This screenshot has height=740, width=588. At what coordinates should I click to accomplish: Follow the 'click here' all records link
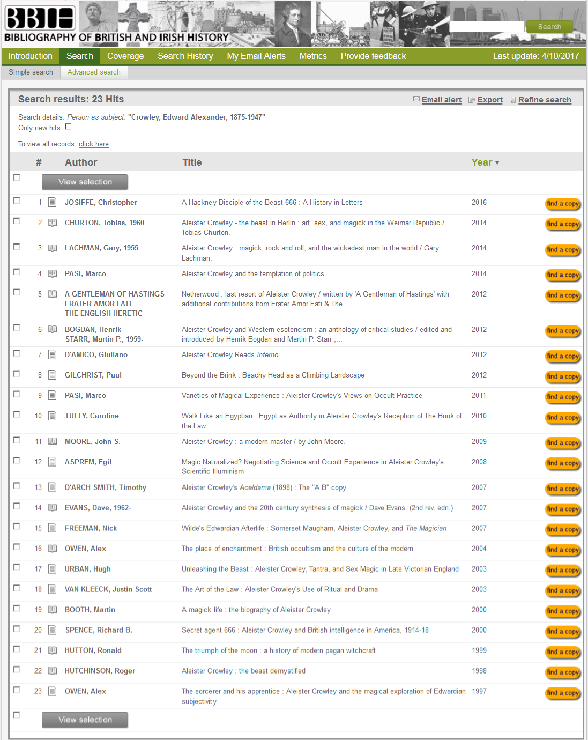point(94,144)
